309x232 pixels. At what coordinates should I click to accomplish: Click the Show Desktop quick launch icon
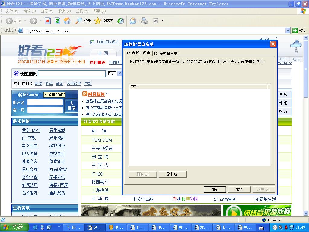(42, 227)
